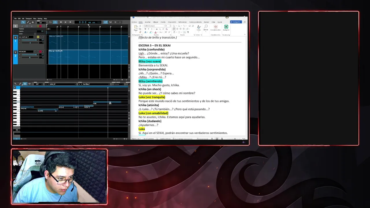This screenshot has width=370, height=208.
Task: Toggle loop playback in VOCALOID transport
Action: 50,22
